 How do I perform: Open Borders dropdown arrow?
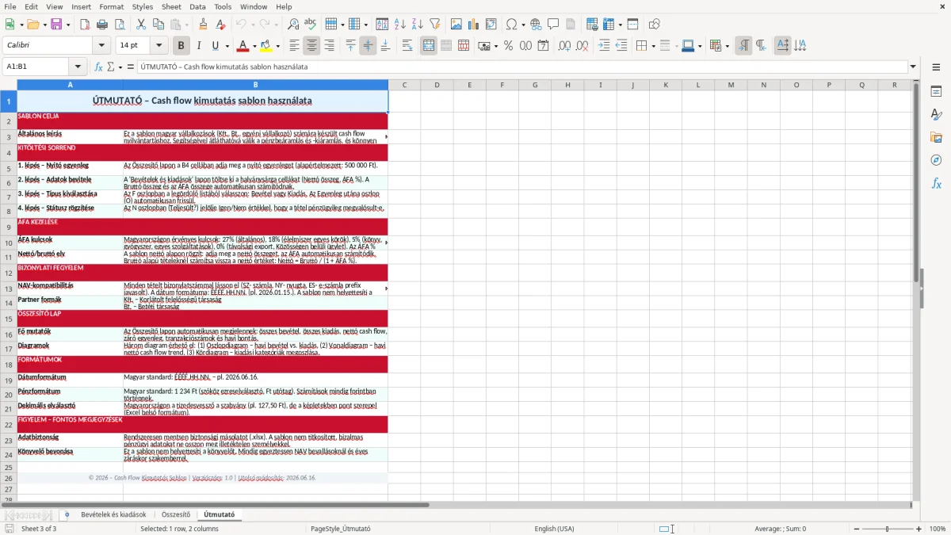(652, 46)
